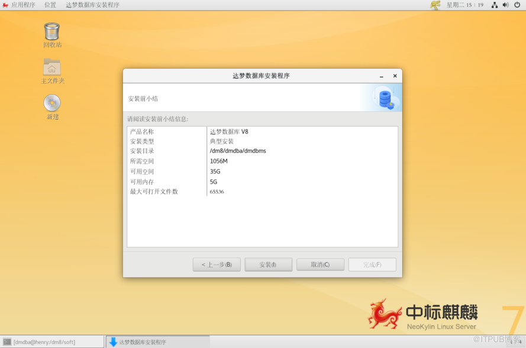Go back with the 上一步(B) button
The image size is (526, 348).
coord(217,265)
